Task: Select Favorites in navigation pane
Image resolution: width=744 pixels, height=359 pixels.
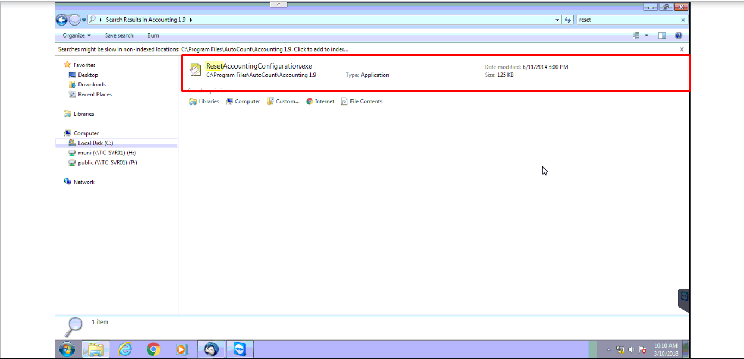Action: [80, 65]
